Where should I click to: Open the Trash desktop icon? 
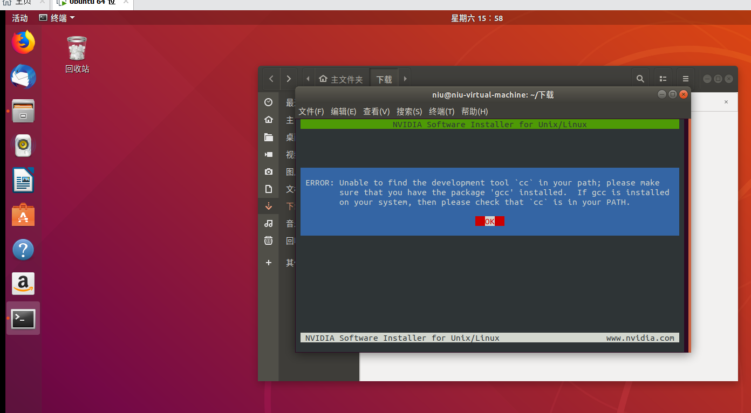(x=77, y=54)
